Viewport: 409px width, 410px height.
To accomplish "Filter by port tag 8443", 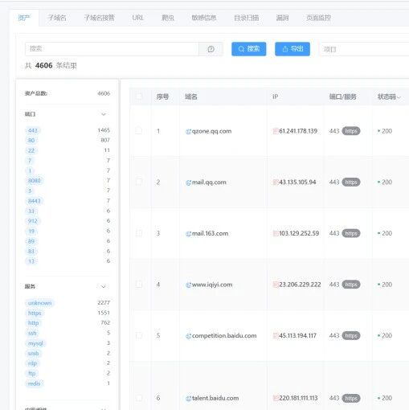I will (x=35, y=201).
